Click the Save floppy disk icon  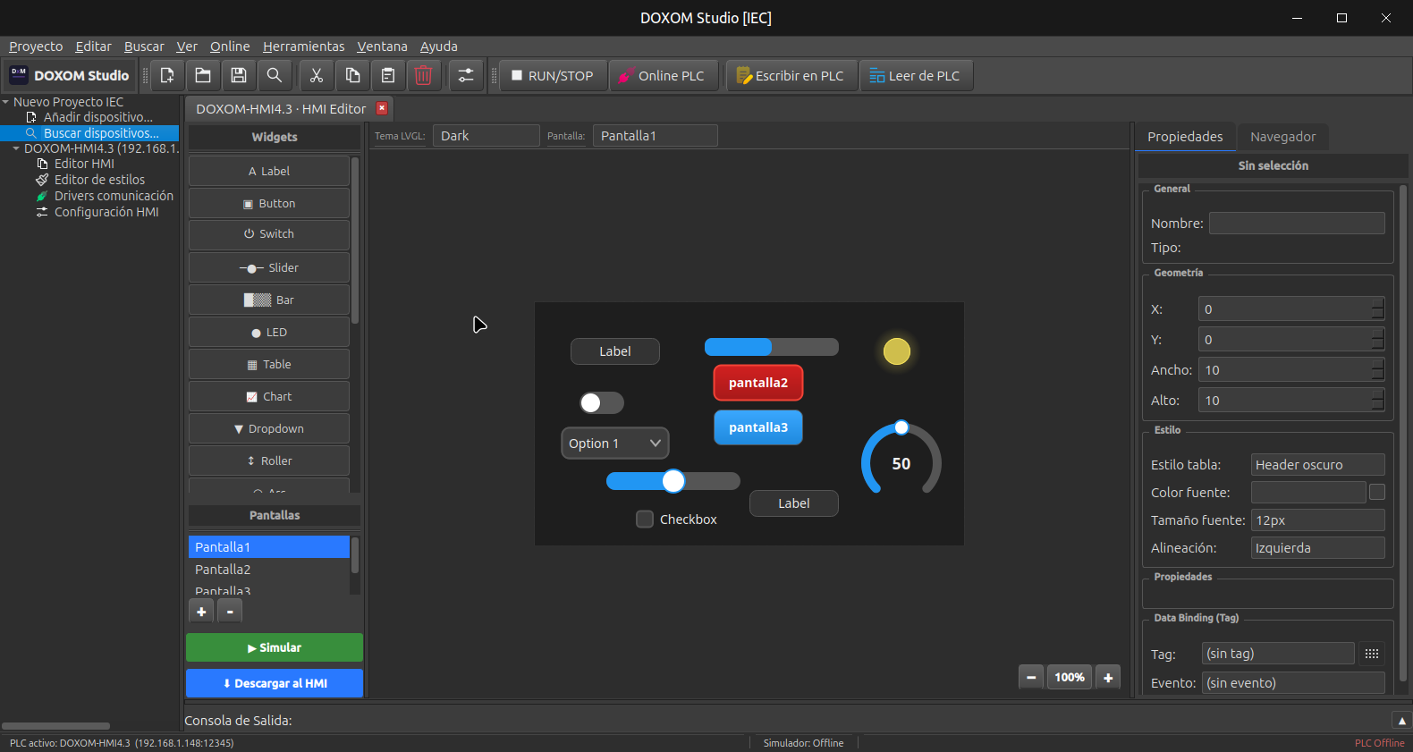pyautogui.click(x=239, y=76)
